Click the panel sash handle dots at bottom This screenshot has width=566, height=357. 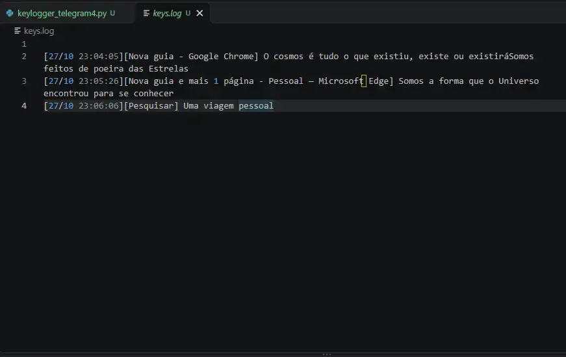[327, 354]
